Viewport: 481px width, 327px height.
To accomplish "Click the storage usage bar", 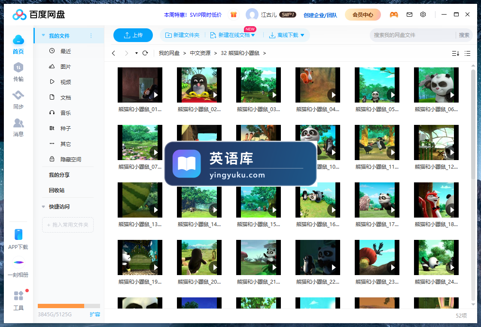I will pos(69,306).
